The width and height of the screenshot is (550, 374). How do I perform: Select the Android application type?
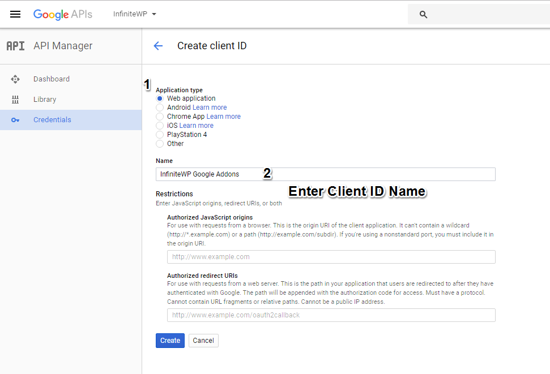click(x=160, y=108)
